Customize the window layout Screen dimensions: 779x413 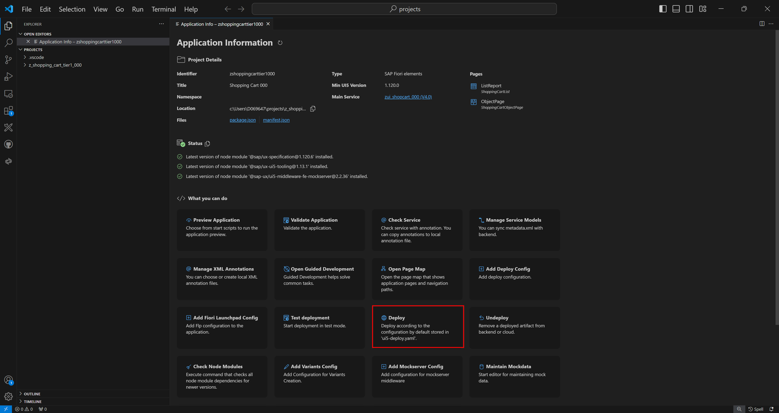tap(703, 9)
